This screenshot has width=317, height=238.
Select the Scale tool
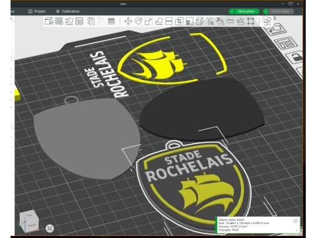[149, 21]
